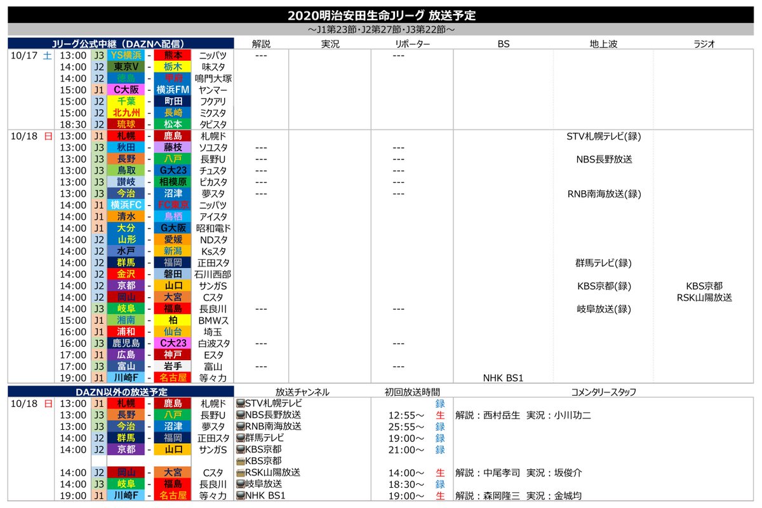Select the 甲府 team cell

tap(173, 78)
